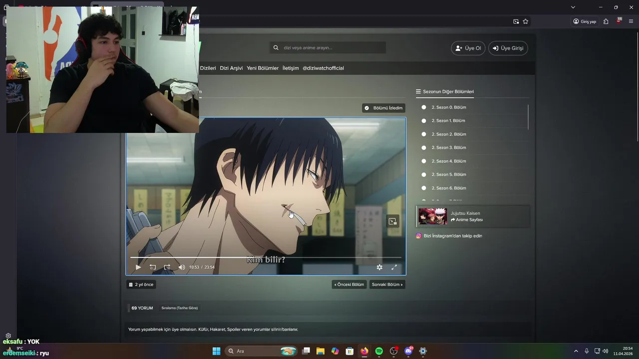Open Dizi Arşivi menu item
The width and height of the screenshot is (639, 359).
[231, 68]
